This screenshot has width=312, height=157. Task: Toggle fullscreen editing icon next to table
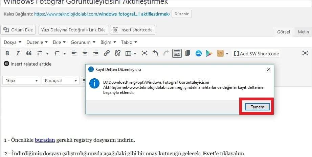click(x=144, y=53)
